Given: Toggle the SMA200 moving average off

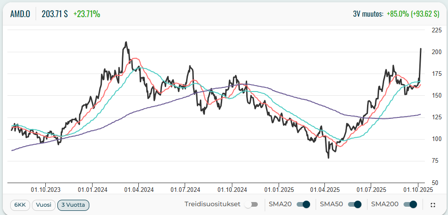Looking at the screenshot, I should click(410, 204).
